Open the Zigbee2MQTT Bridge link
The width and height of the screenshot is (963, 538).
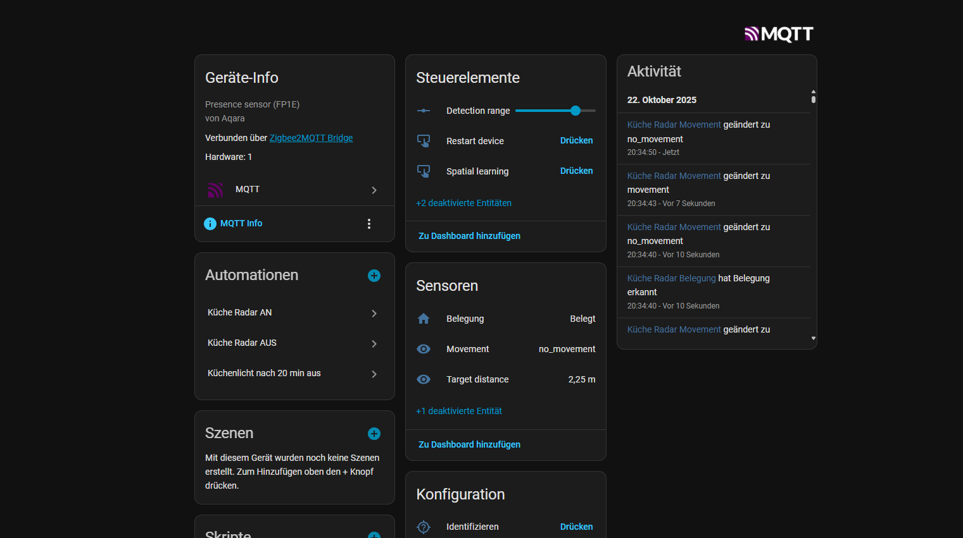click(311, 138)
